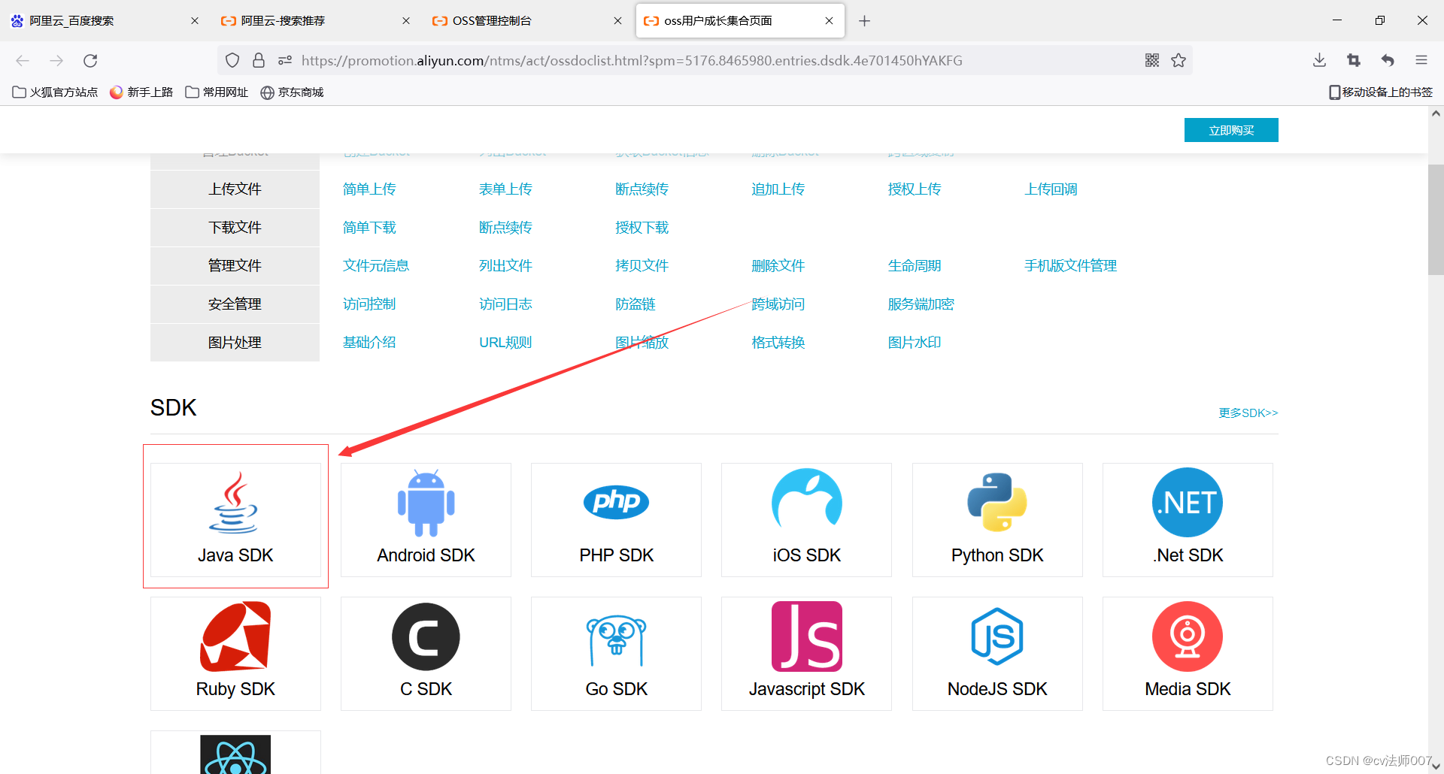Viewport: 1444px width, 774px height.
Task: View site security lock information
Action: [259, 60]
